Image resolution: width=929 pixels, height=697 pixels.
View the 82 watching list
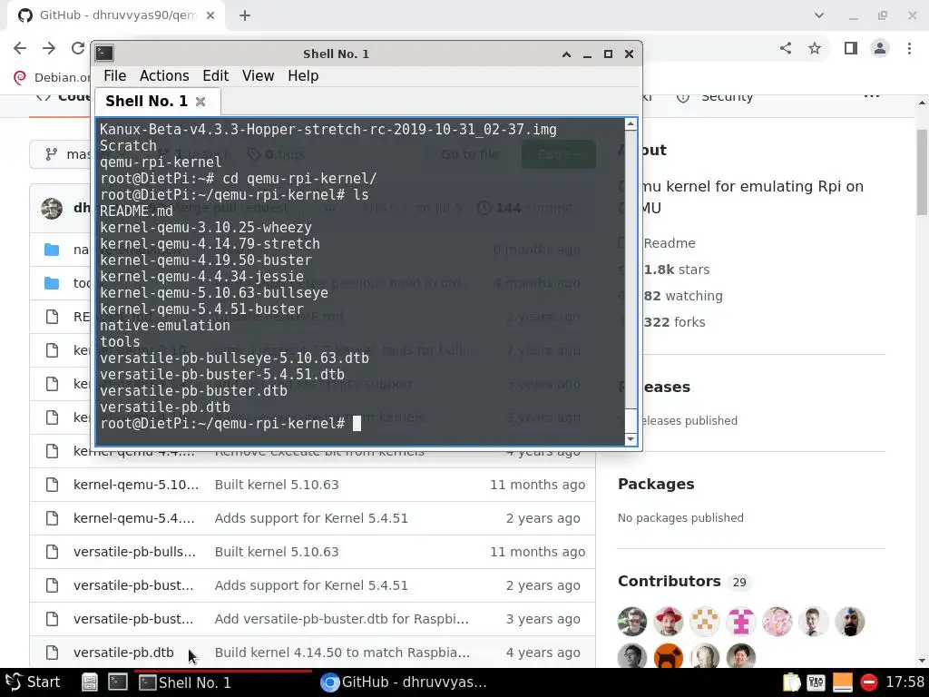682,296
